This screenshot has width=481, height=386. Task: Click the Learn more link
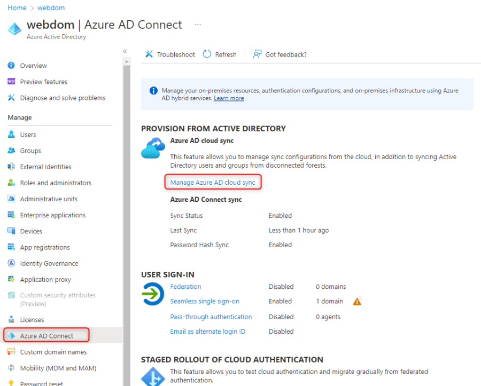229,98
